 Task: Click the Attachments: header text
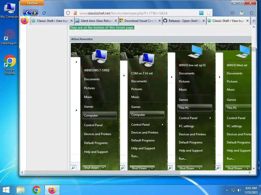pyautogui.click(x=82, y=39)
